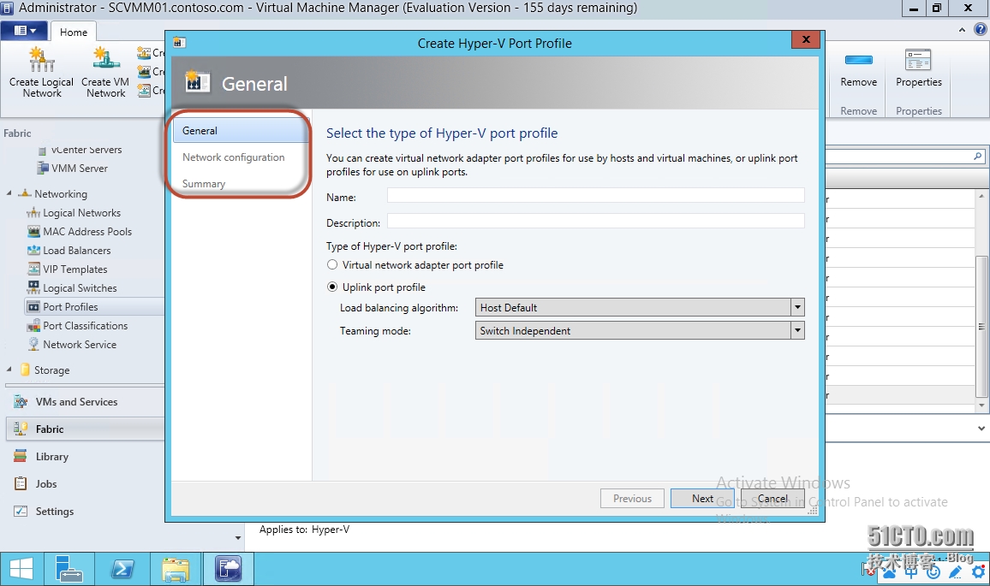Click into the Description field
Viewport: 990px width, 586px height.
pos(595,222)
